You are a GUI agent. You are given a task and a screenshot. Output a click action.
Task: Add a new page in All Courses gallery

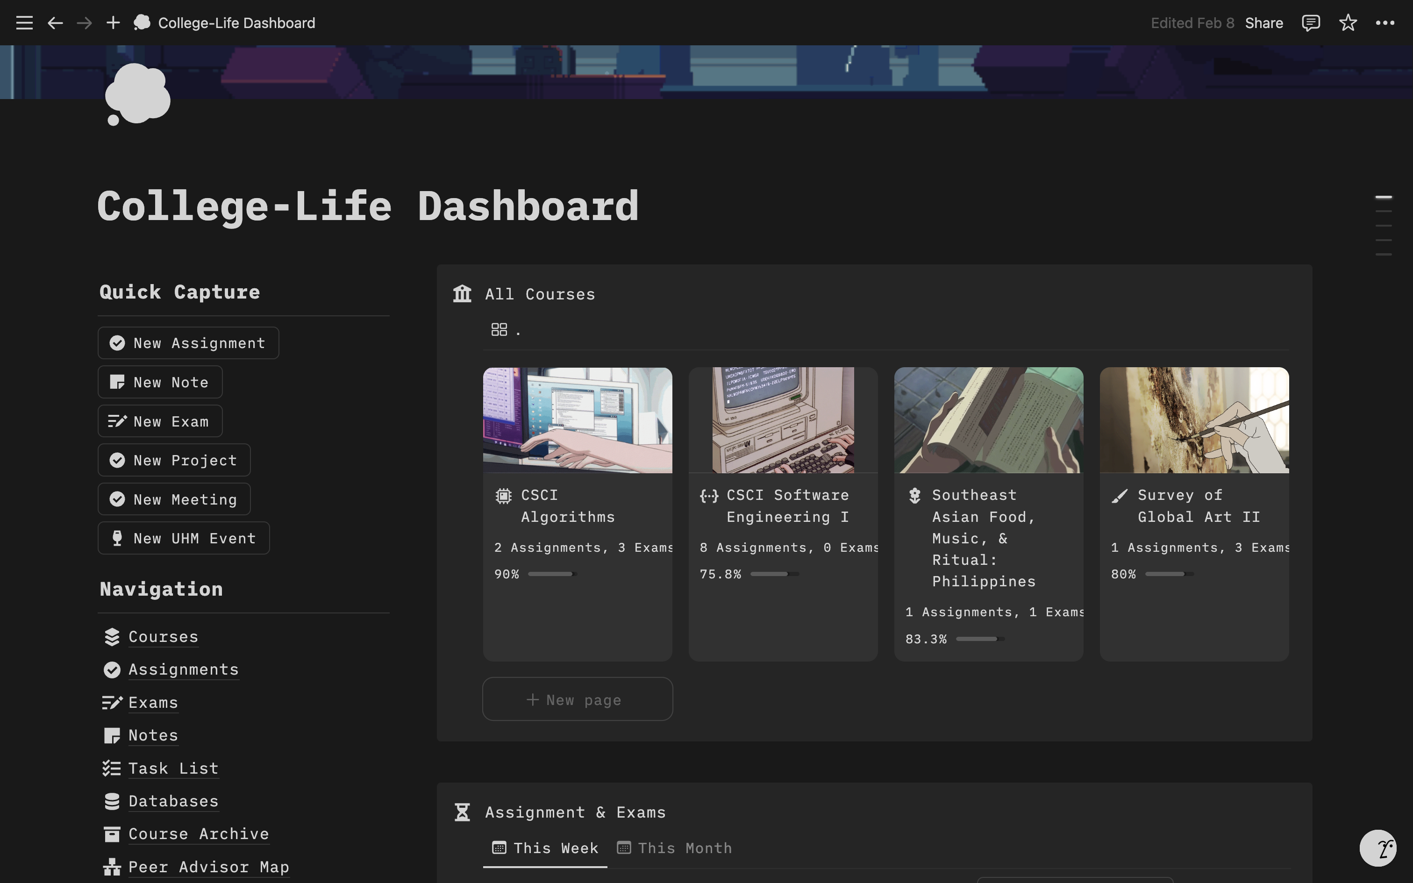[577, 699]
